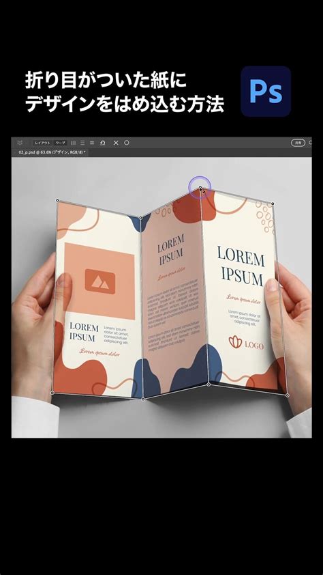Click the 共有 (Share) button

pos(298,143)
